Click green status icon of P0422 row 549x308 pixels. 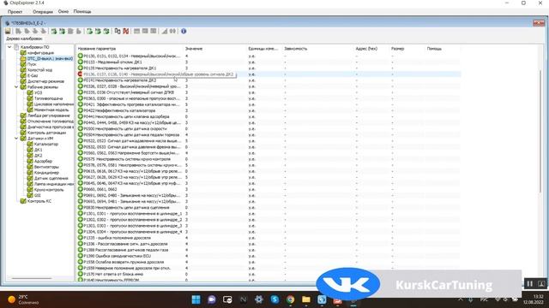pos(80,110)
